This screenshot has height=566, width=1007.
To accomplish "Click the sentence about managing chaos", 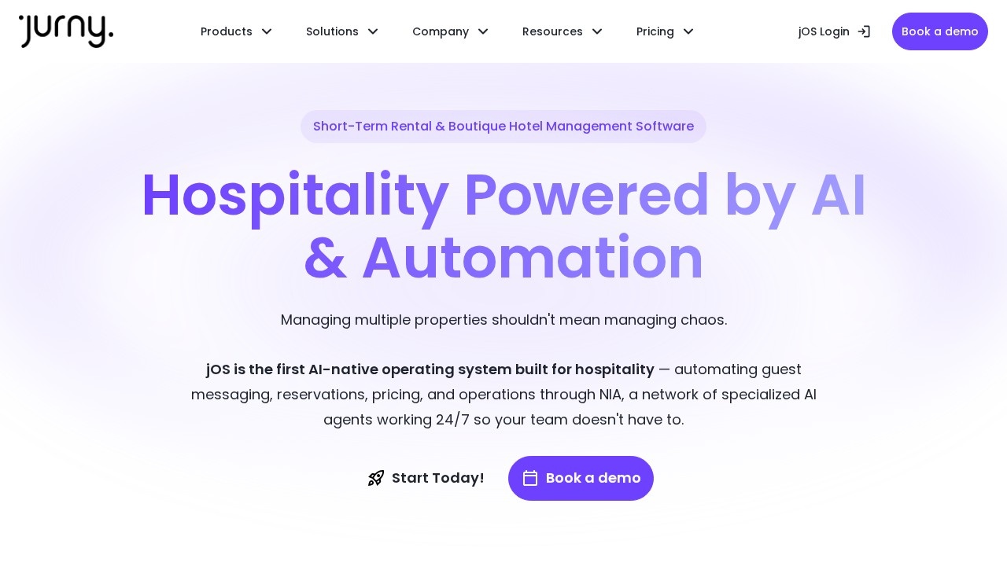I will [503, 320].
